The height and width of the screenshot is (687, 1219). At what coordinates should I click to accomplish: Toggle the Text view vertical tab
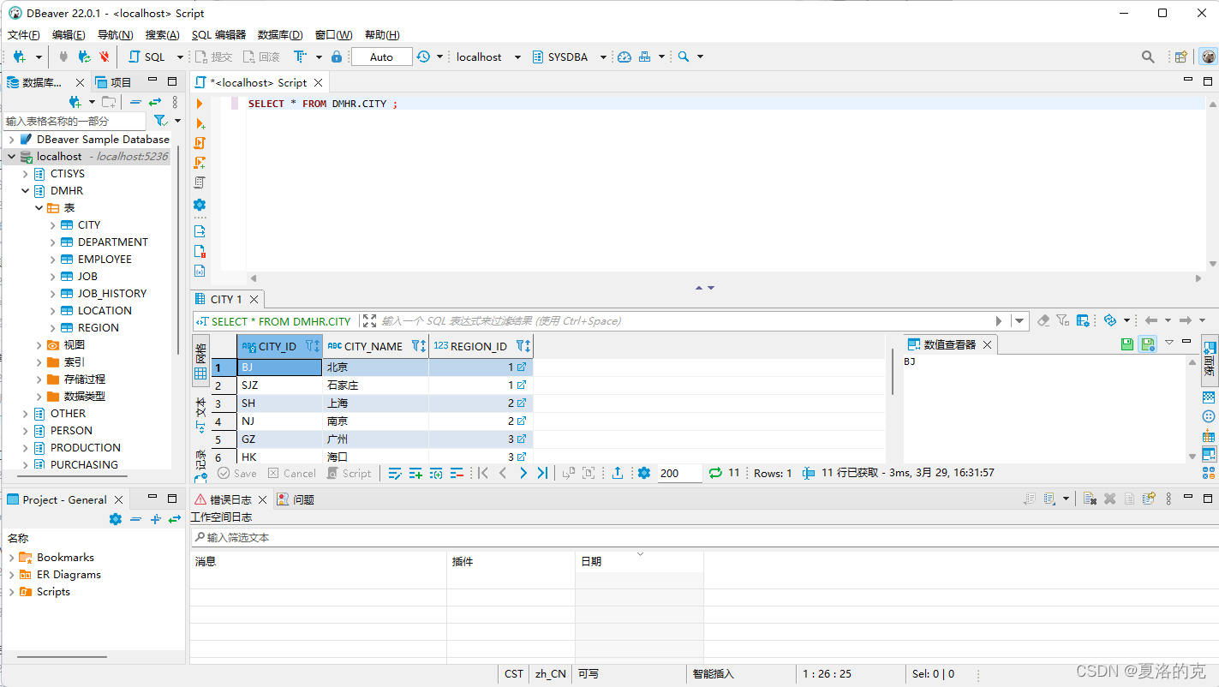[200, 415]
